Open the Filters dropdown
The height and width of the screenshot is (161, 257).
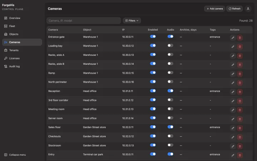[132, 20]
